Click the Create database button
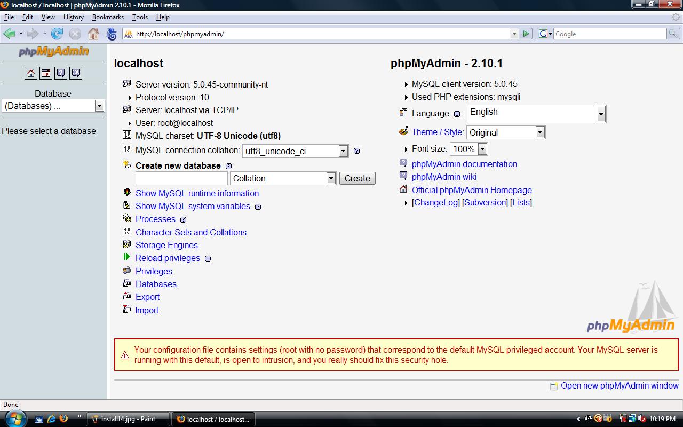683x427 pixels. click(x=357, y=178)
